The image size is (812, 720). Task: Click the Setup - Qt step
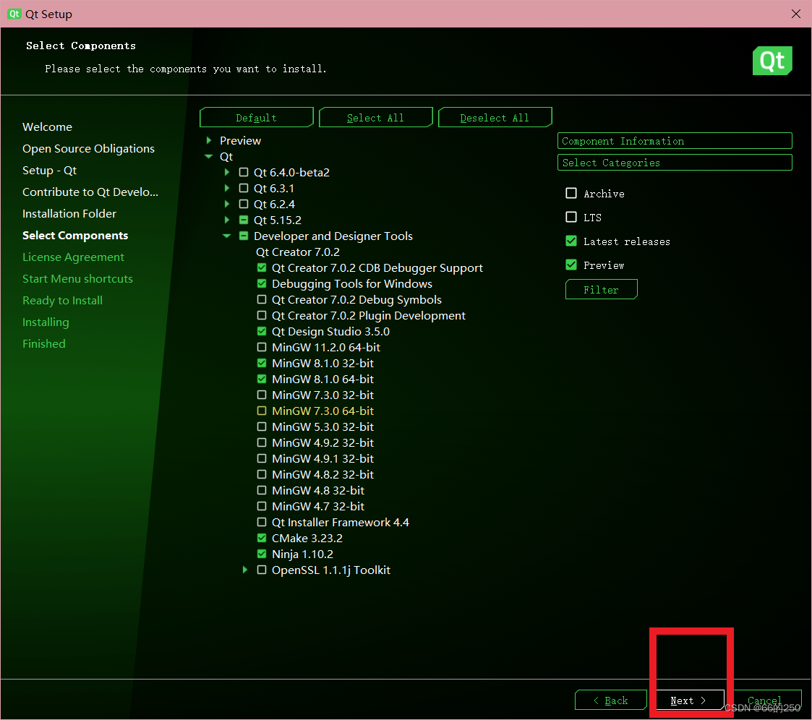pyautogui.click(x=49, y=171)
